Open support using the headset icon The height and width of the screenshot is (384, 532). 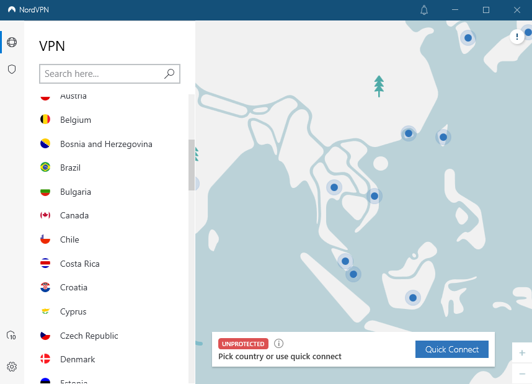(11, 335)
